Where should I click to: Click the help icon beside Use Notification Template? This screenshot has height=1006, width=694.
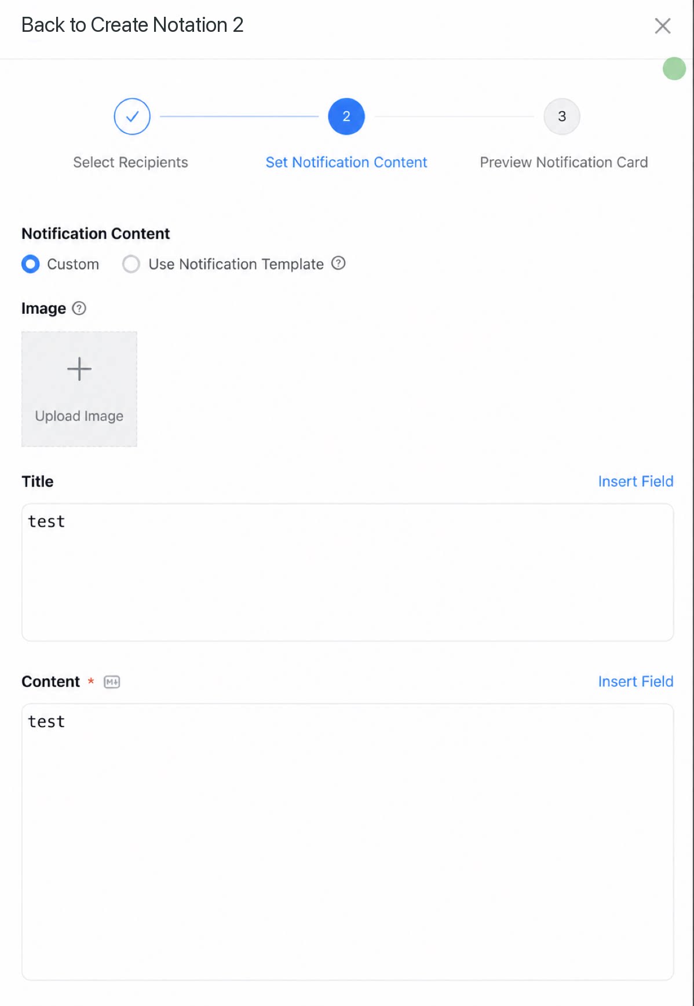pyautogui.click(x=338, y=263)
